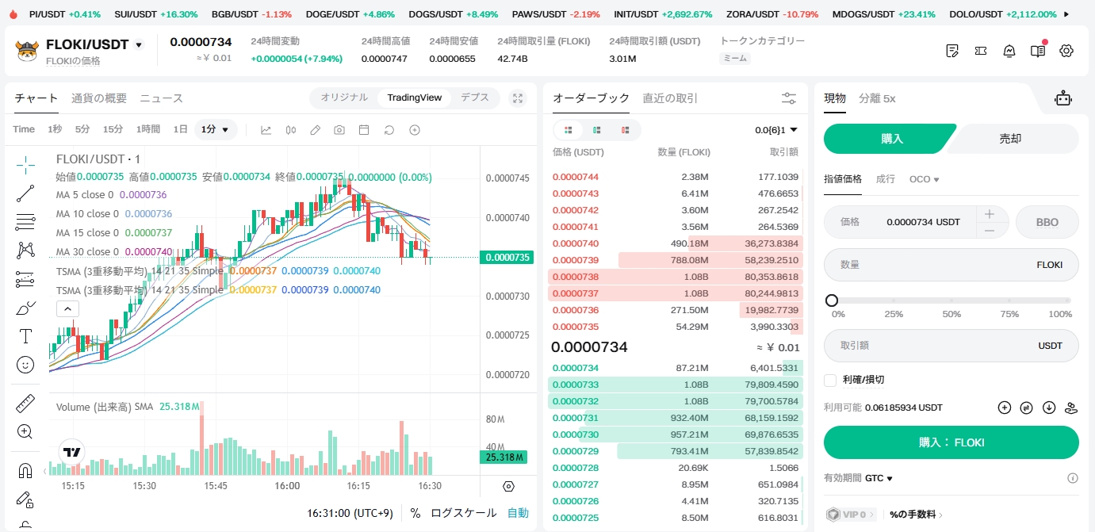Show bids-only order book view
1095x532 pixels.
click(x=597, y=130)
